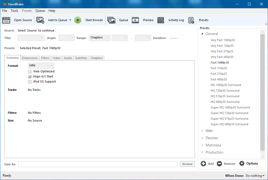Screen dimensions: 268x180
Task: Uncheck the Align A/V Start checkbox
Action: point(30,77)
